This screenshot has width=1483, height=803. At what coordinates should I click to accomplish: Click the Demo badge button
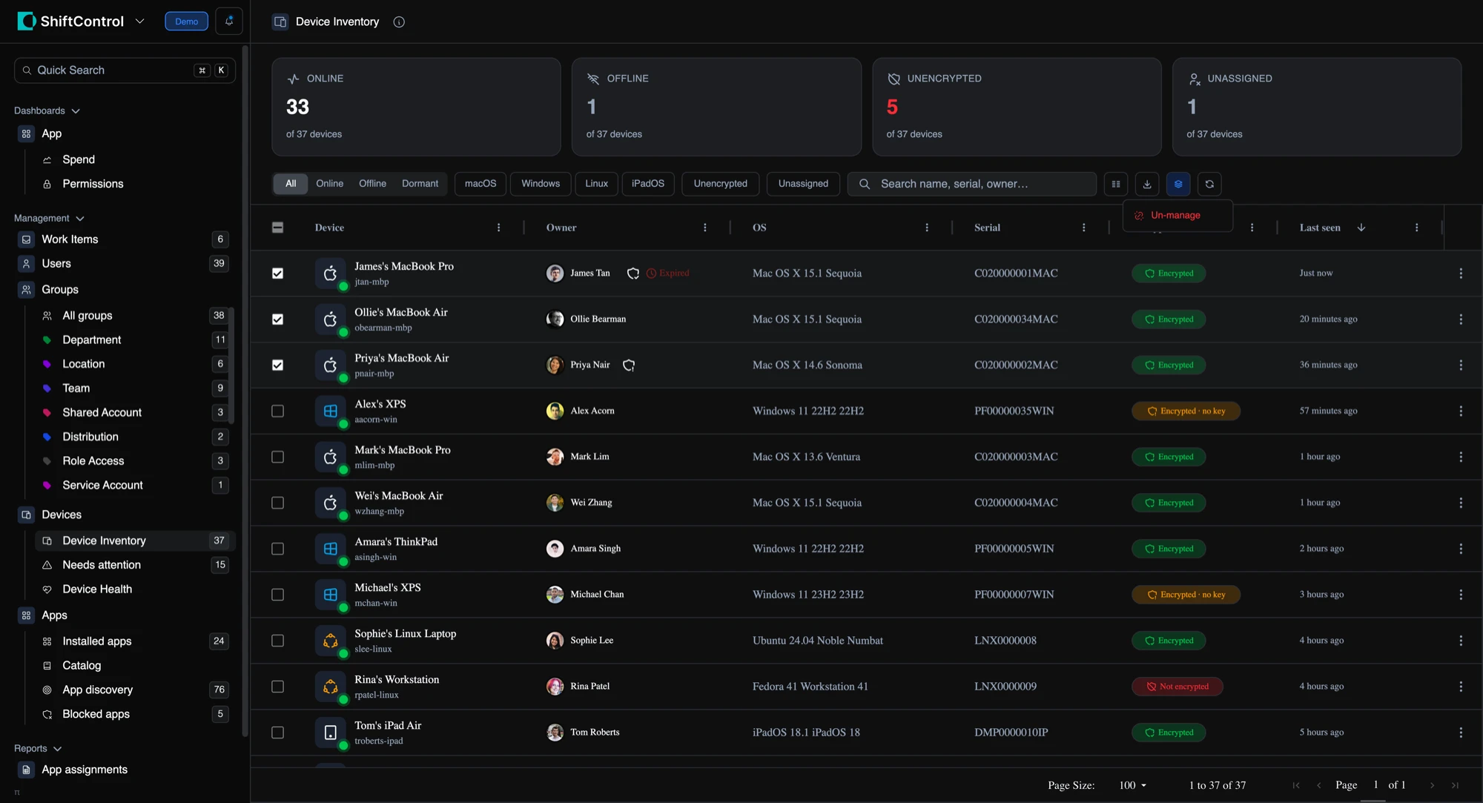click(186, 22)
